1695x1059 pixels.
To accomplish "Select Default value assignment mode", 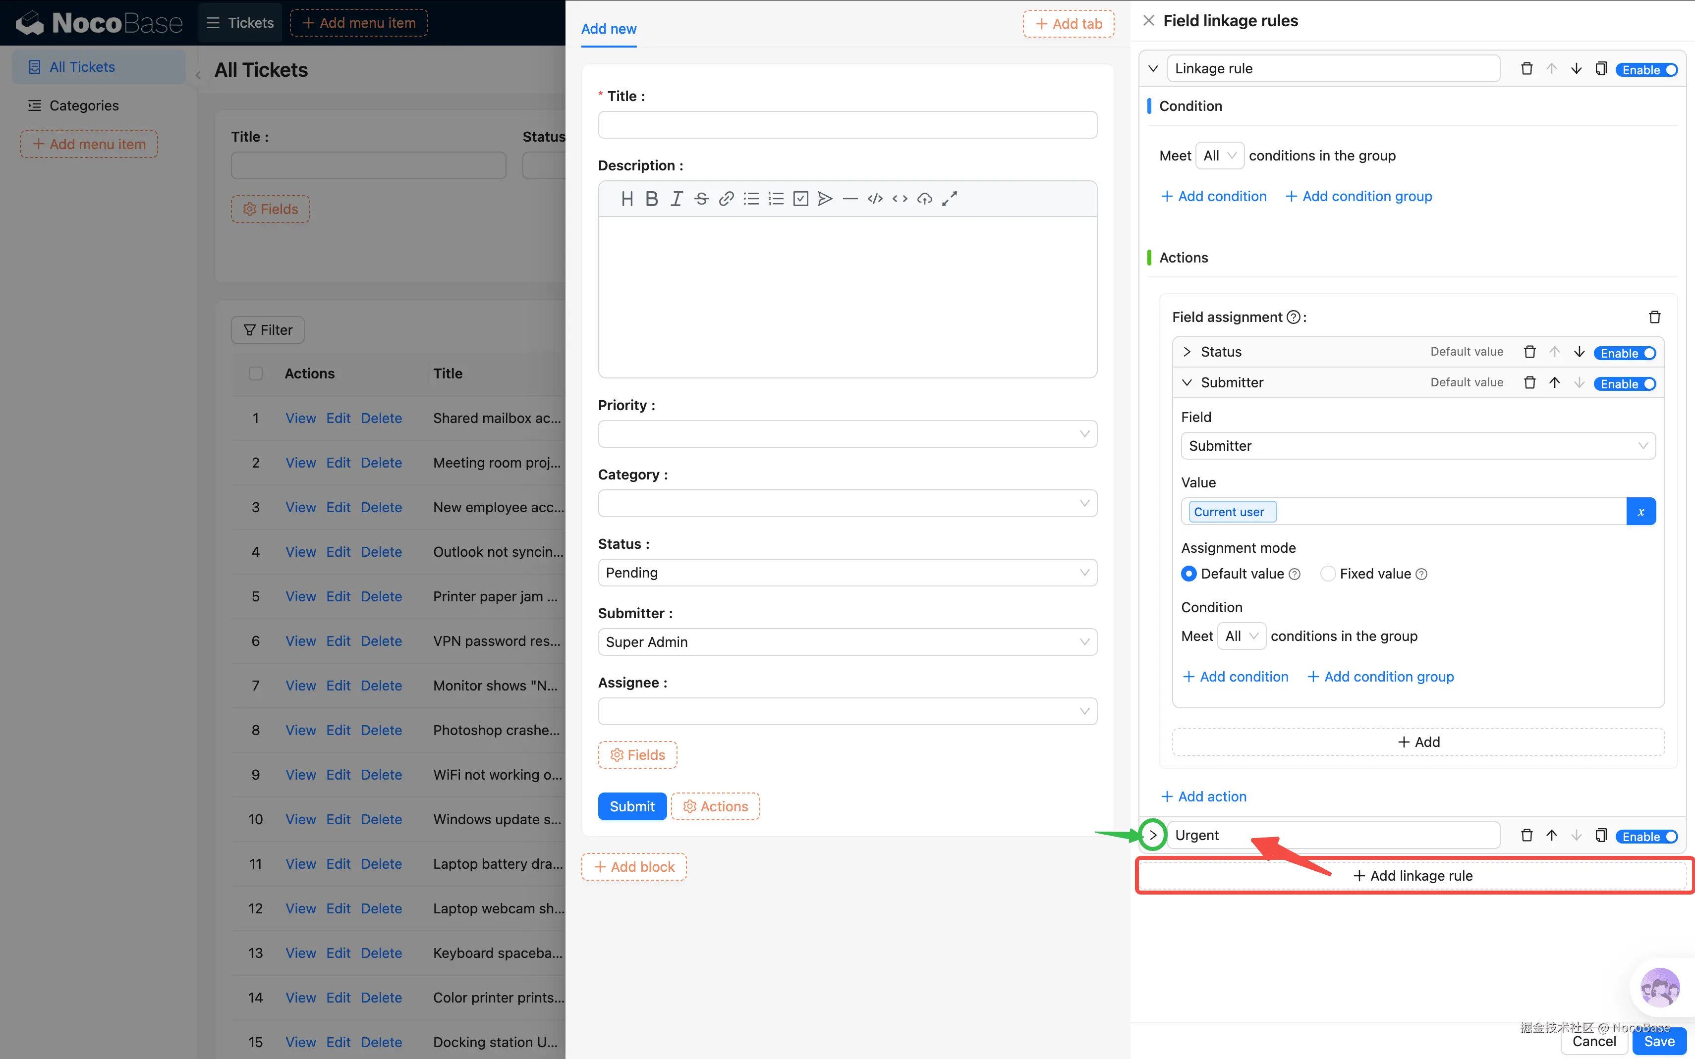I will 1189,574.
